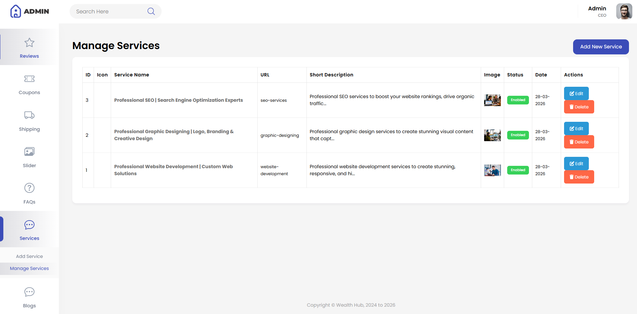Open the Admin profile avatar
The width and height of the screenshot is (637, 314).
click(624, 12)
